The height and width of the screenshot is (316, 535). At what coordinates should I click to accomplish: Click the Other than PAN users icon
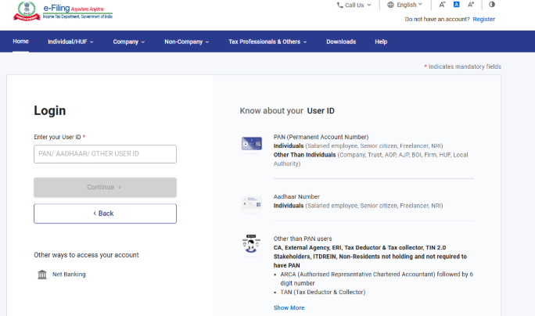pos(252,243)
